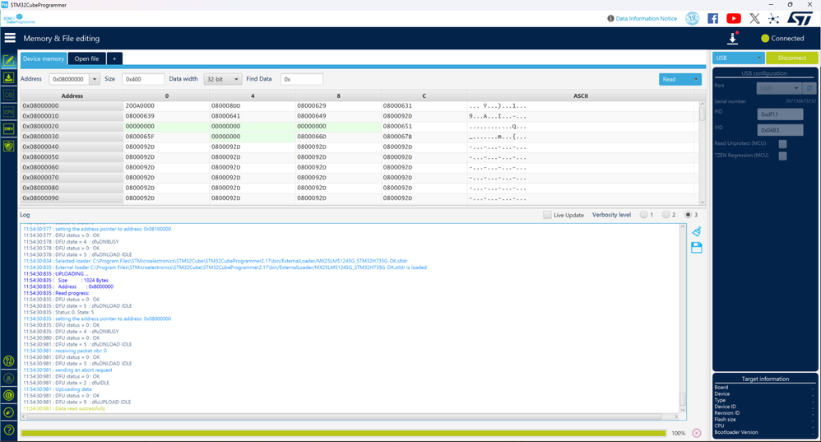821x442 pixels.
Task: Open the anniversary badge icon in header
Action: 692,18
